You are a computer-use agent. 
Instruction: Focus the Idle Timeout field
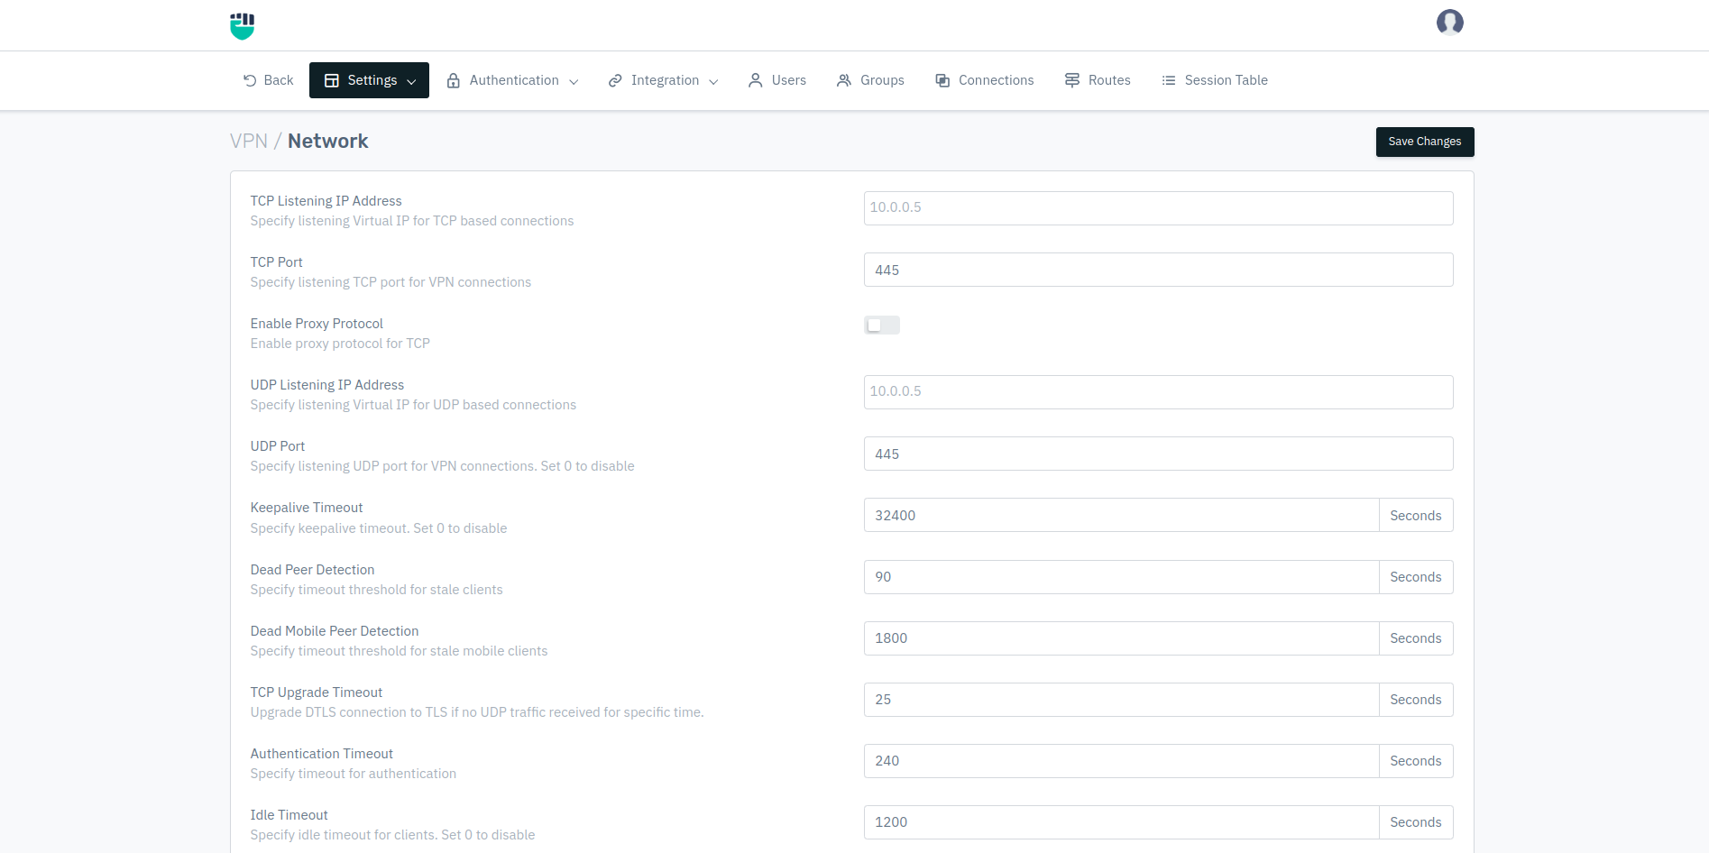click(1121, 822)
